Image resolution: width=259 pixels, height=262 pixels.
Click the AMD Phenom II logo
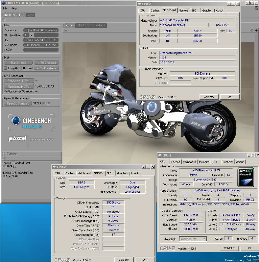click(246, 177)
